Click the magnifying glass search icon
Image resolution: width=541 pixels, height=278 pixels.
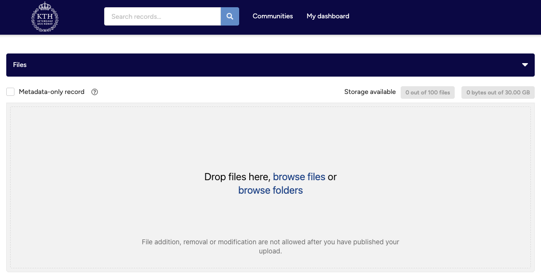pyautogui.click(x=230, y=16)
